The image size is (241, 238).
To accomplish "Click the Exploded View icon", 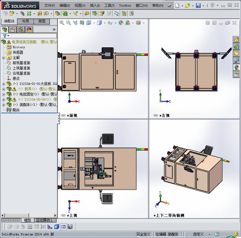I will pos(102,14).
